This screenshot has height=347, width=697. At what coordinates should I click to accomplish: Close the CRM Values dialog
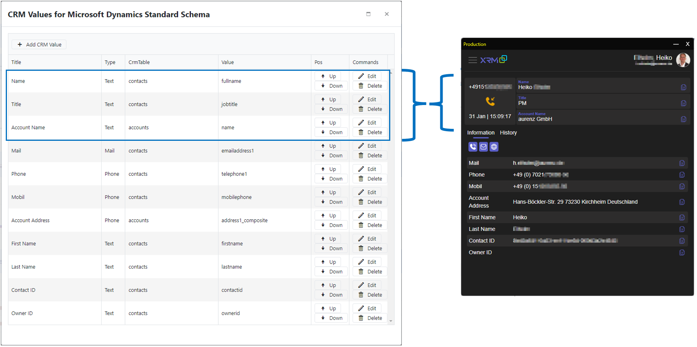[387, 14]
